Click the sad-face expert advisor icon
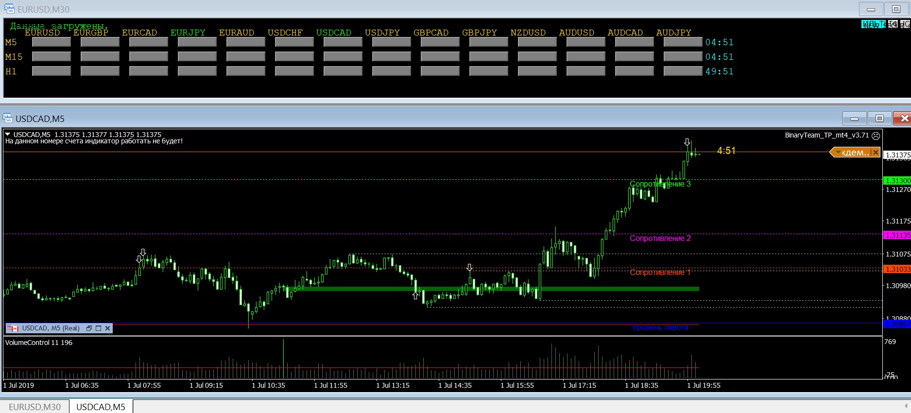The image size is (911, 413). [876, 136]
